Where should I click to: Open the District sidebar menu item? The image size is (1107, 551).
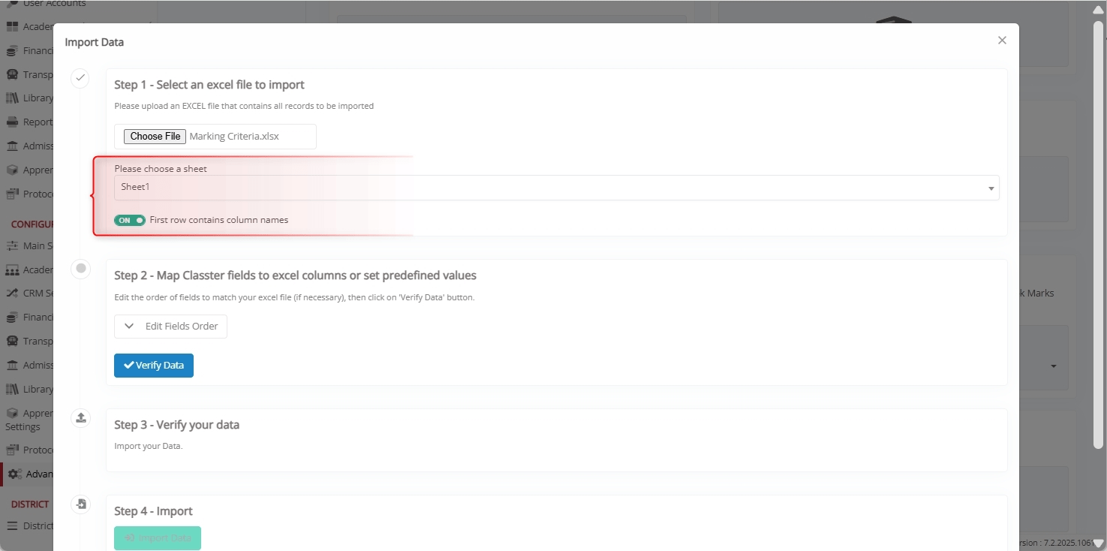[30, 525]
